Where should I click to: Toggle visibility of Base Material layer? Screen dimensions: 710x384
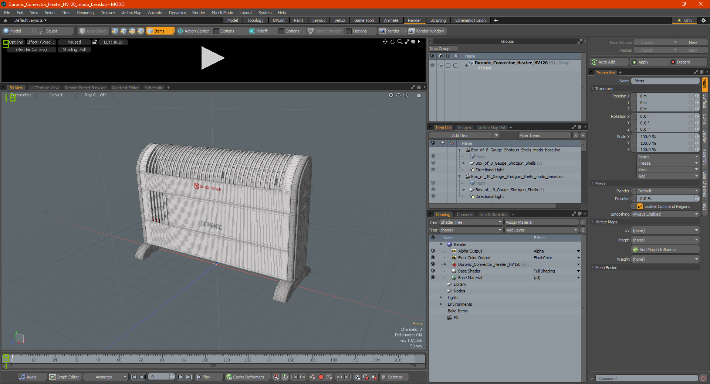click(x=433, y=278)
